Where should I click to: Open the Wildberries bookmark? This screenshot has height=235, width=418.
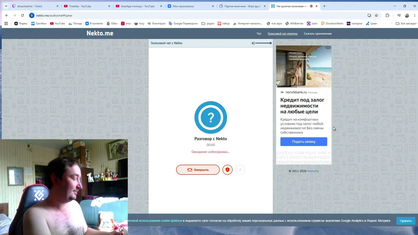tap(294, 23)
